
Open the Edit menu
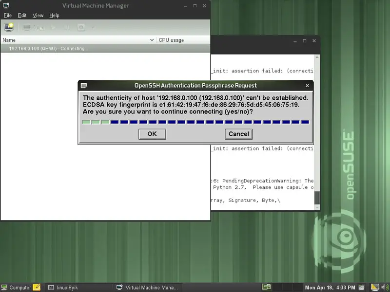pyautogui.click(x=22, y=16)
